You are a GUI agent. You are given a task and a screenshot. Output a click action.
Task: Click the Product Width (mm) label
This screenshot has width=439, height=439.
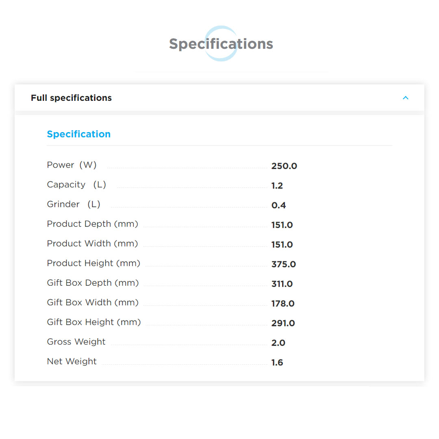point(92,243)
